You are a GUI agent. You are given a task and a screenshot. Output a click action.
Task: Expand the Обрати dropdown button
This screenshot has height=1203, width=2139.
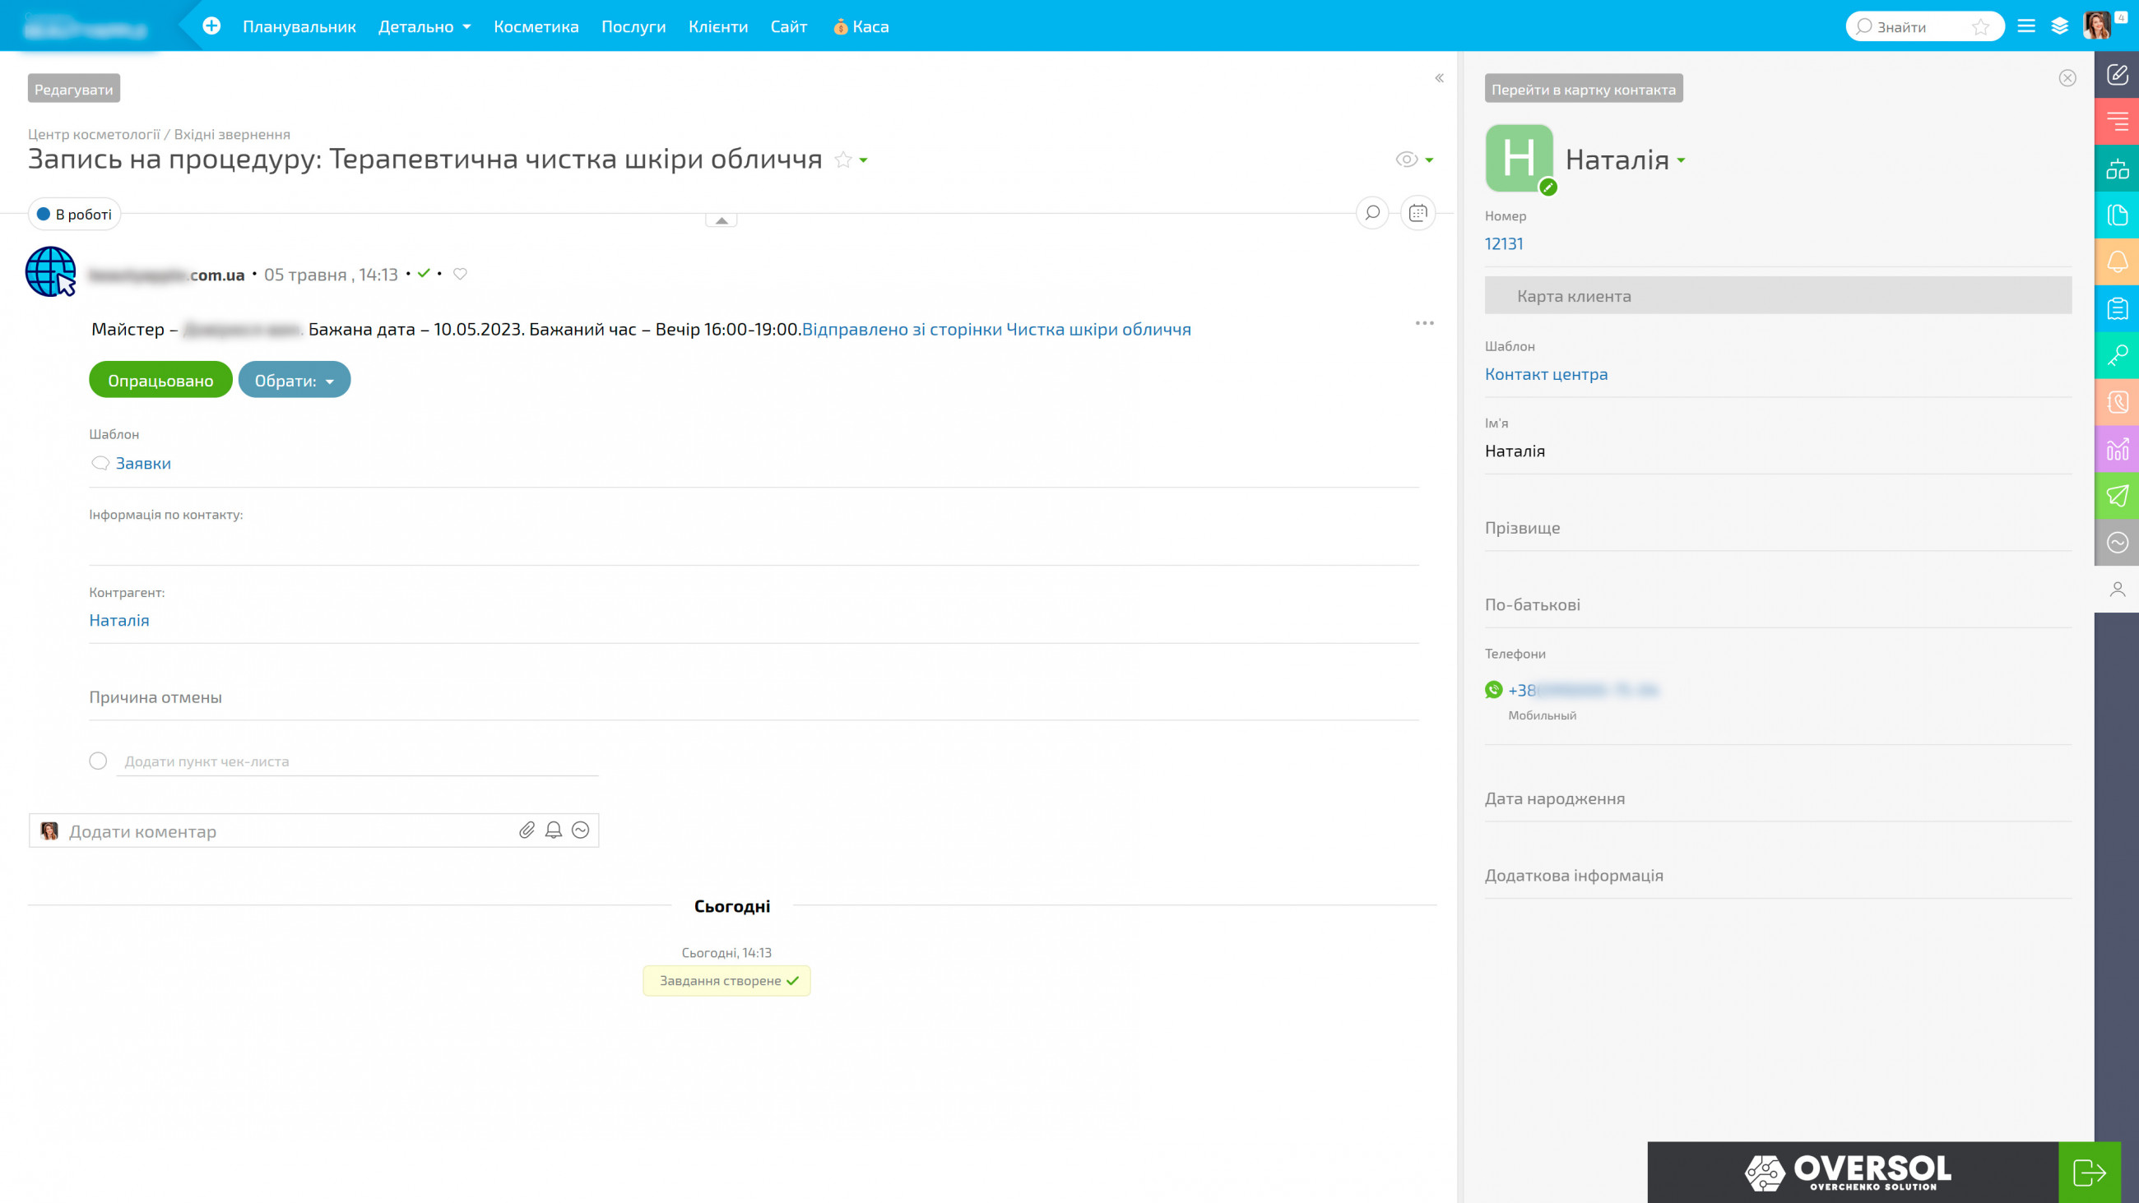[x=295, y=380]
